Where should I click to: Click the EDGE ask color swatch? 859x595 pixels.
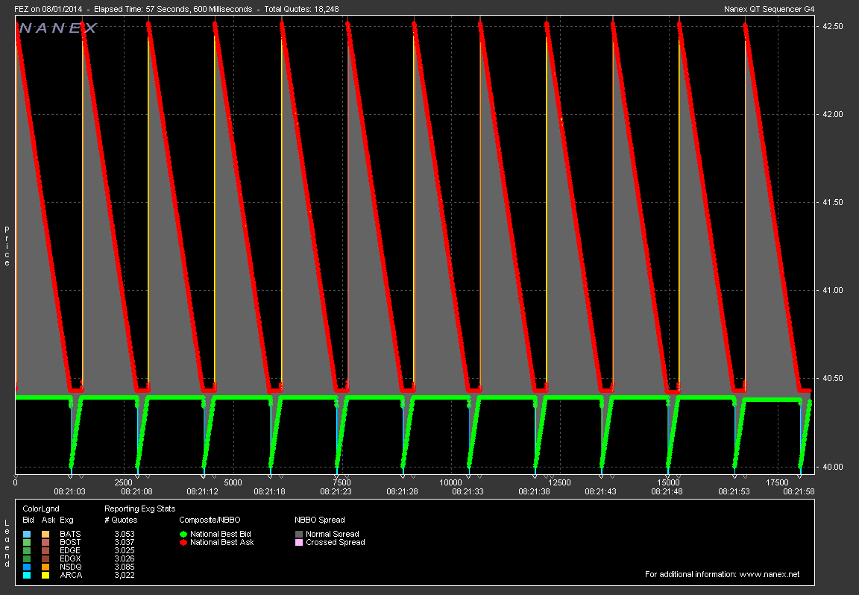click(x=45, y=550)
